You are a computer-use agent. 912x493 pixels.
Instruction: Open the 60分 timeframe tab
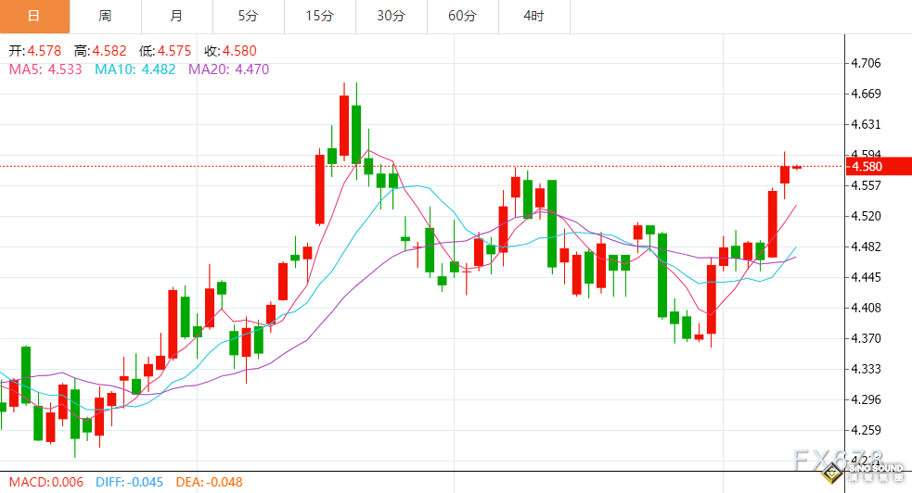(462, 17)
